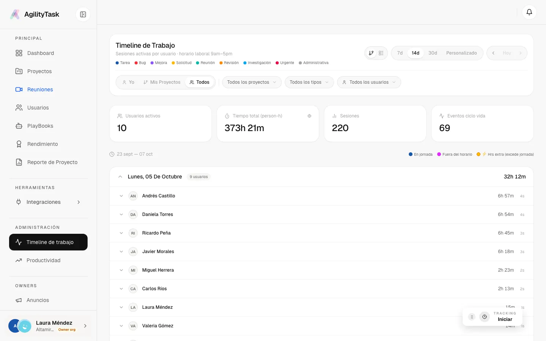Click the Usuarios activos card

(x=160, y=124)
